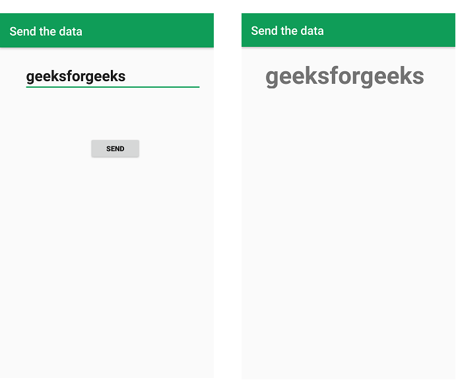456x380 pixels.
Task: Click the left screen's "Send the data" title
Action: tap(46, 32)
